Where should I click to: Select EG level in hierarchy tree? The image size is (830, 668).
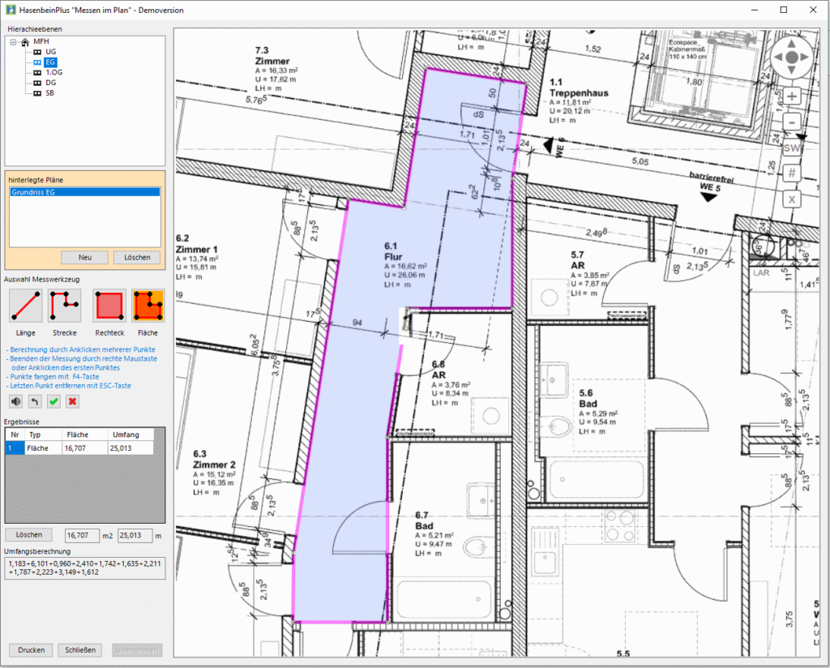pyautogui.click(x=50, y=62)
